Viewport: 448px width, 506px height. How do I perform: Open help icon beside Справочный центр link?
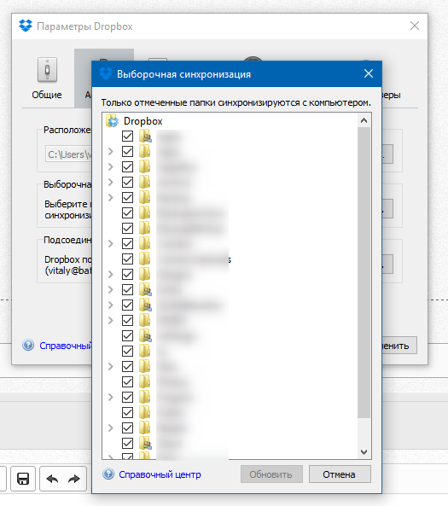point(108,474)
